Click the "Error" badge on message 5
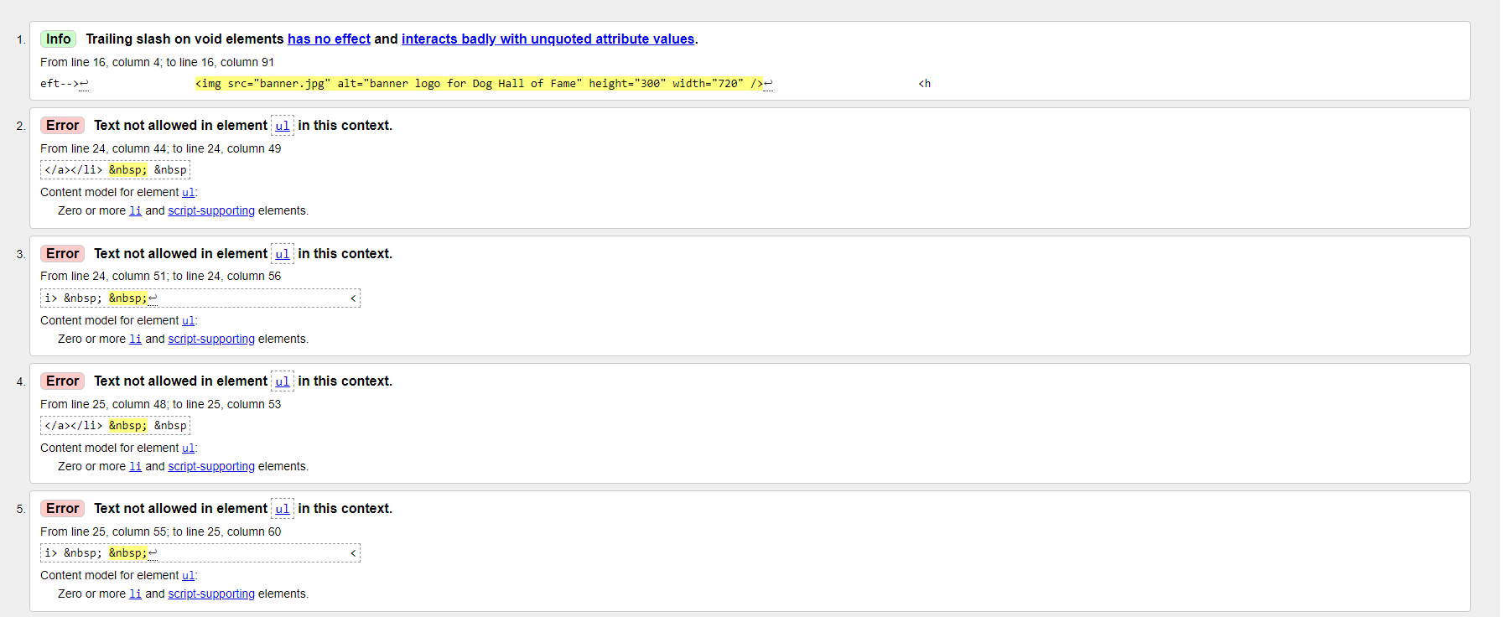Screen dimensions: 1511x617 (63, 509)
